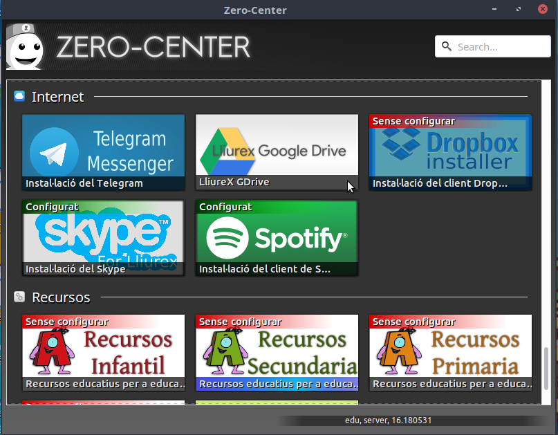Select the Recursos section header label
The image size is (558, 435).
pos(61,297)
